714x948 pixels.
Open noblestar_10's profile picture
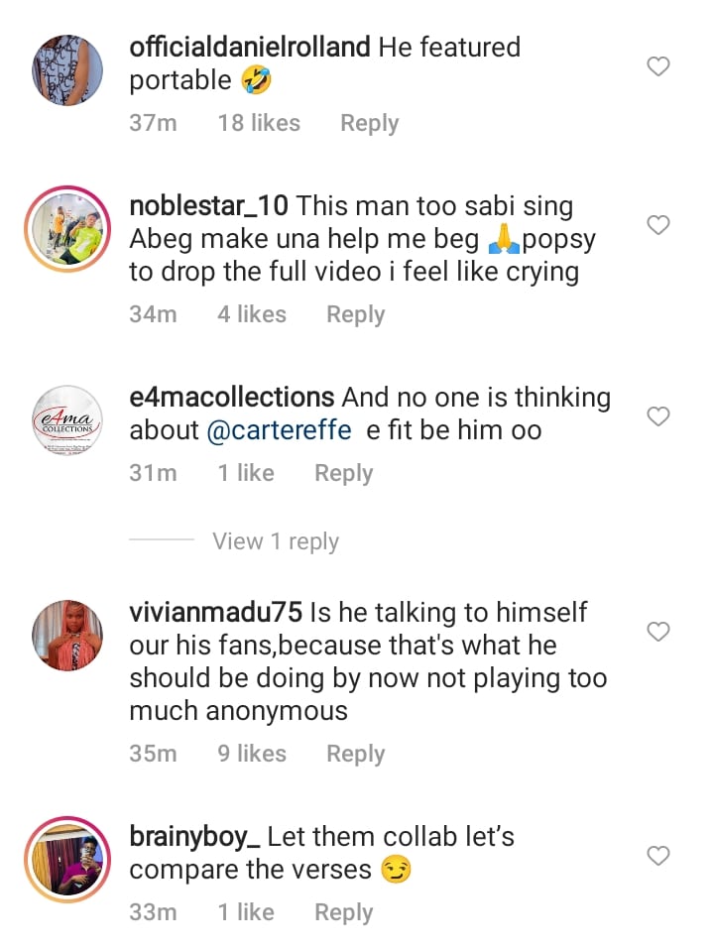pos(67,229)
